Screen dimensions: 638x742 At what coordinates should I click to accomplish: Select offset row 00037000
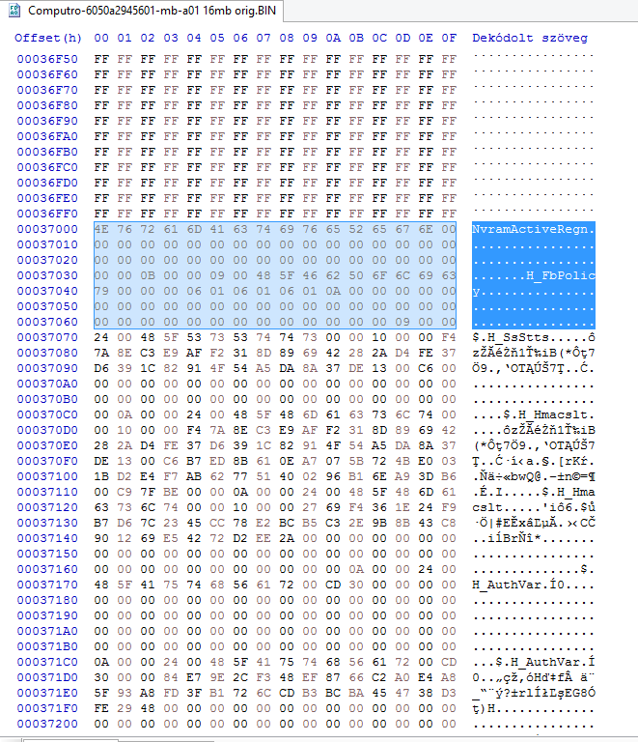point(305,229)
